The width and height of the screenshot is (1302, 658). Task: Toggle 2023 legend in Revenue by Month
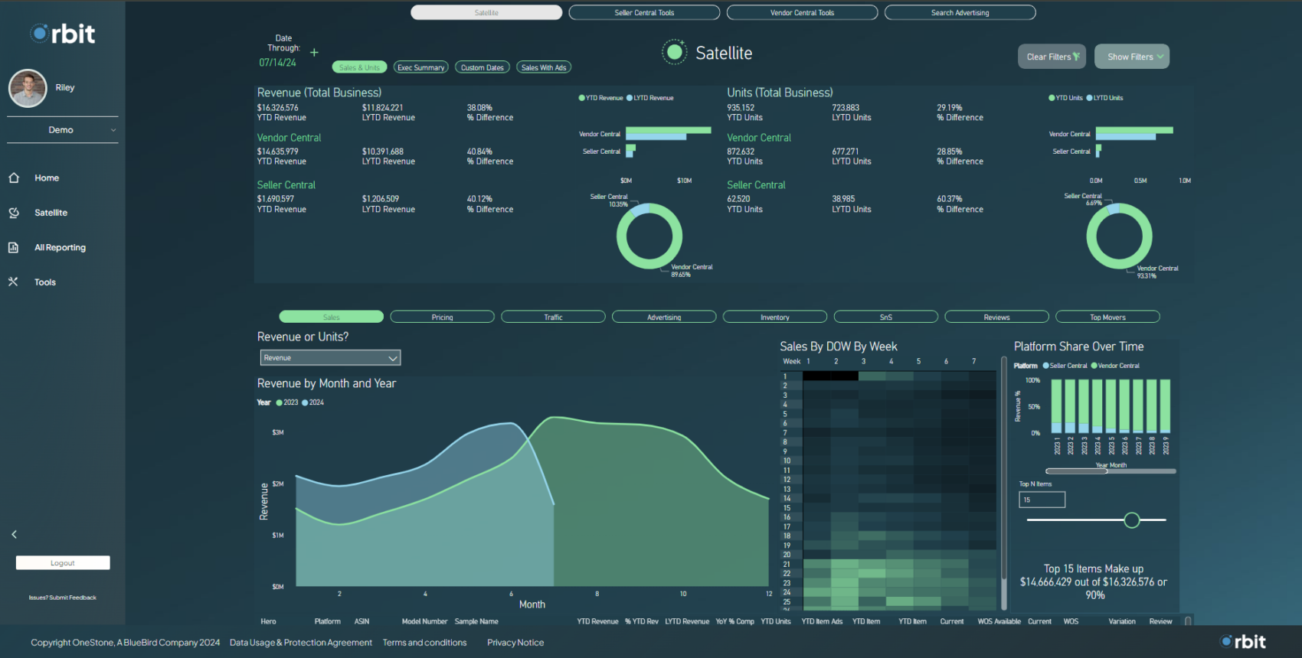point(287,402)
